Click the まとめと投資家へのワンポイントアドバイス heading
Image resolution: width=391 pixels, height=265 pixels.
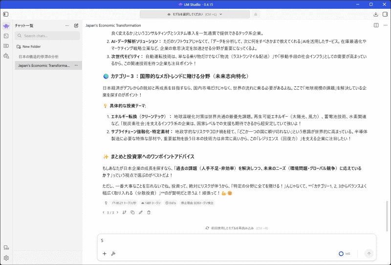point(152,157)
